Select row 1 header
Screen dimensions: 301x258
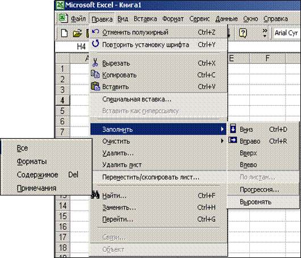pos(62,69)
